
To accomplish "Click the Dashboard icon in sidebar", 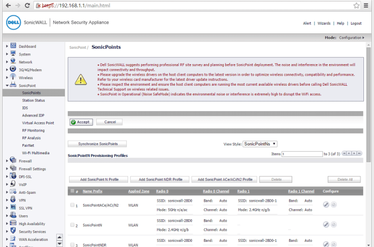I will [x=13, y=46].
